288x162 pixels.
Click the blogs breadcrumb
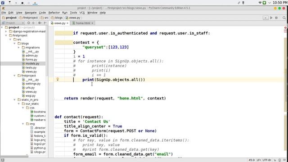tap(57, 18)
